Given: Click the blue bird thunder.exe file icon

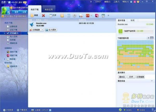Looking at the screenshot, I should tap(32, 25).
